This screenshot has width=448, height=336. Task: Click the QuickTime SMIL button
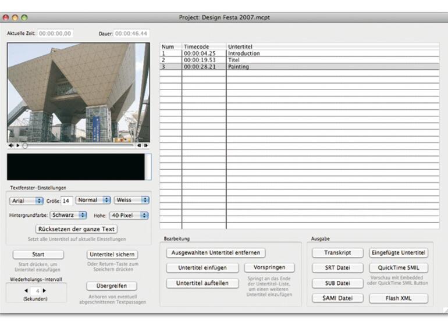pos(399,268)
